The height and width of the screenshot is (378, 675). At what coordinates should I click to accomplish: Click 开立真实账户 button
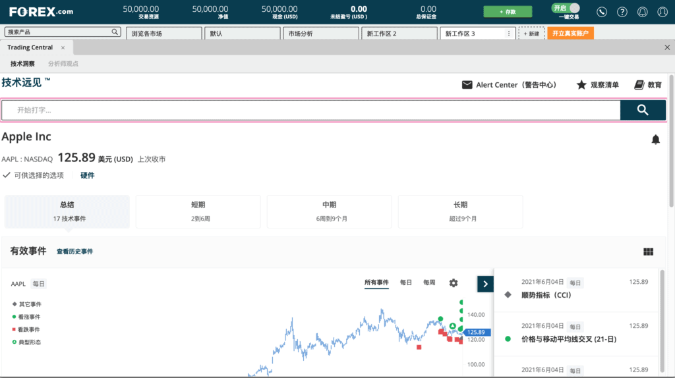pos(570,34)
